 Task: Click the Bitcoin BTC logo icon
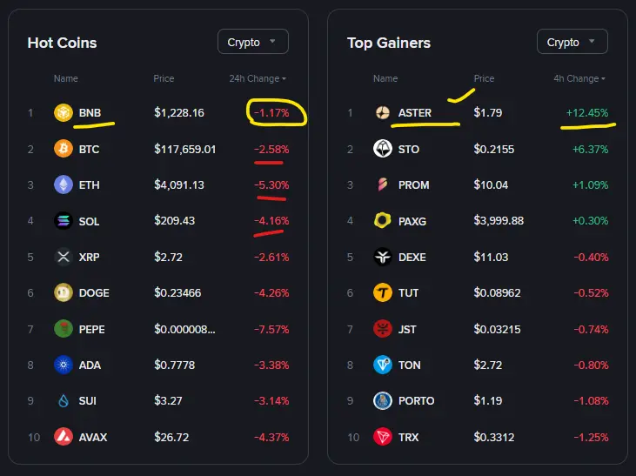click(x=63, y=149)
